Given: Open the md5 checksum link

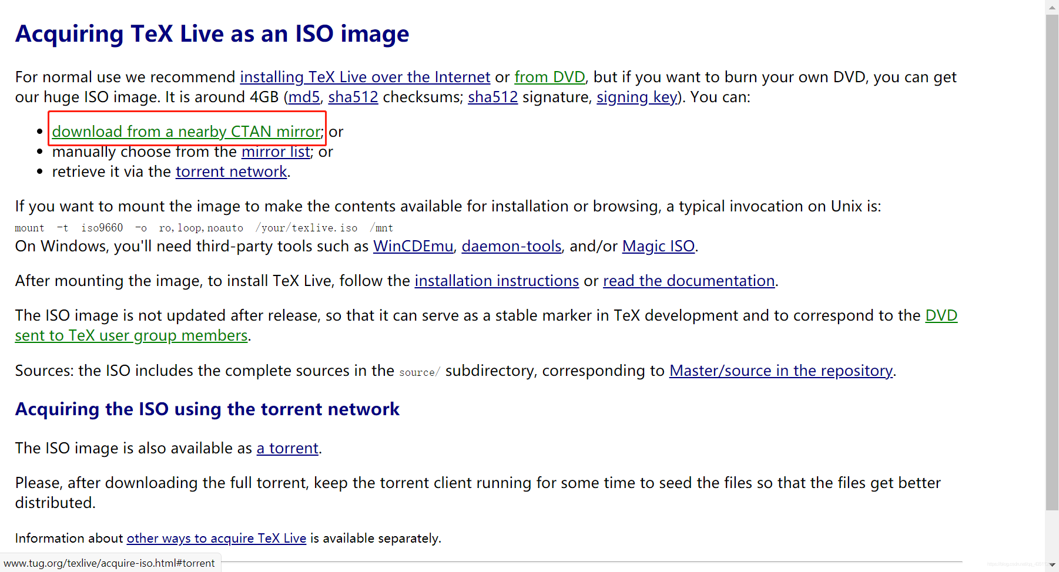Looking at the screenshot, I should click(x=304, y=97).
